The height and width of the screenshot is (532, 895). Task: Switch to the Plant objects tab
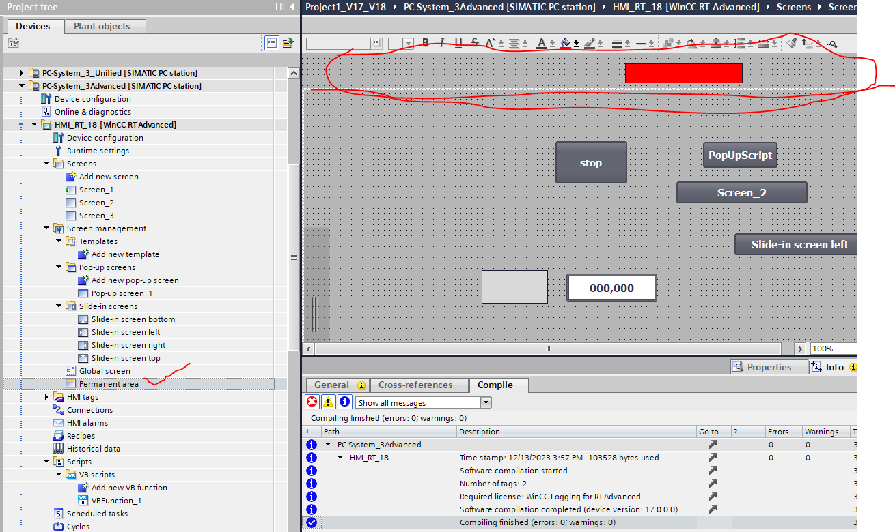click(x=105, y=27)
